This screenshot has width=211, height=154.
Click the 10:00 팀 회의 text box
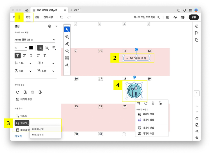[136, 58]
